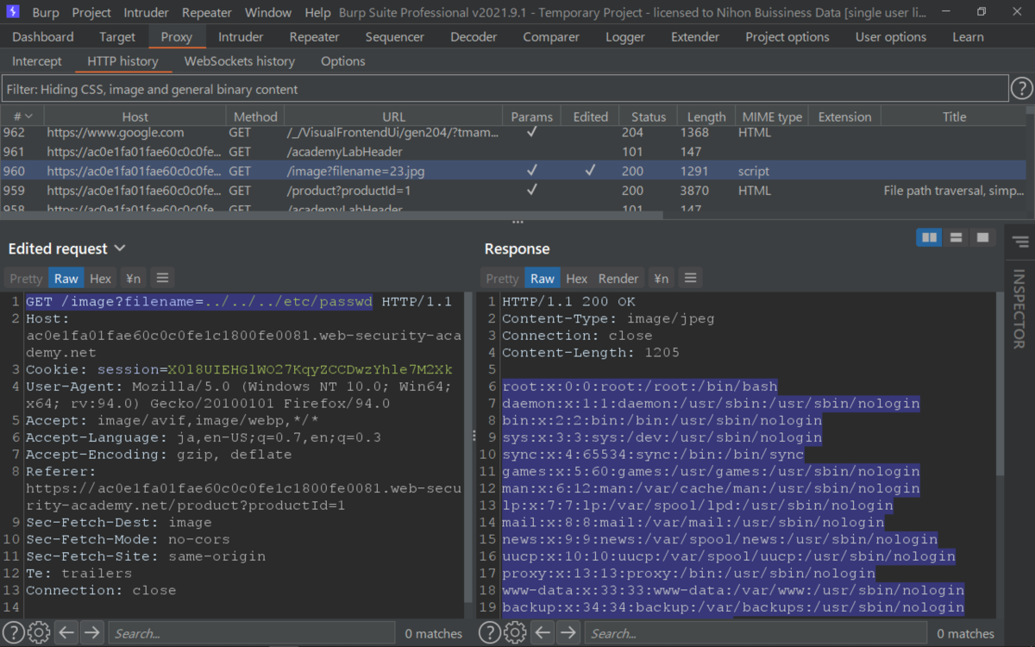
Task: Switch request view to Pretty
Action: point(26,278)
